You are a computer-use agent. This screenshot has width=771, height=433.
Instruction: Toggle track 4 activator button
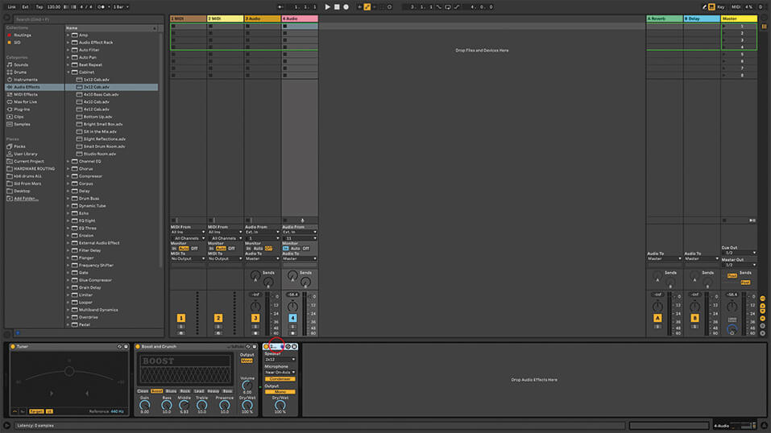(x=292, y=318)
